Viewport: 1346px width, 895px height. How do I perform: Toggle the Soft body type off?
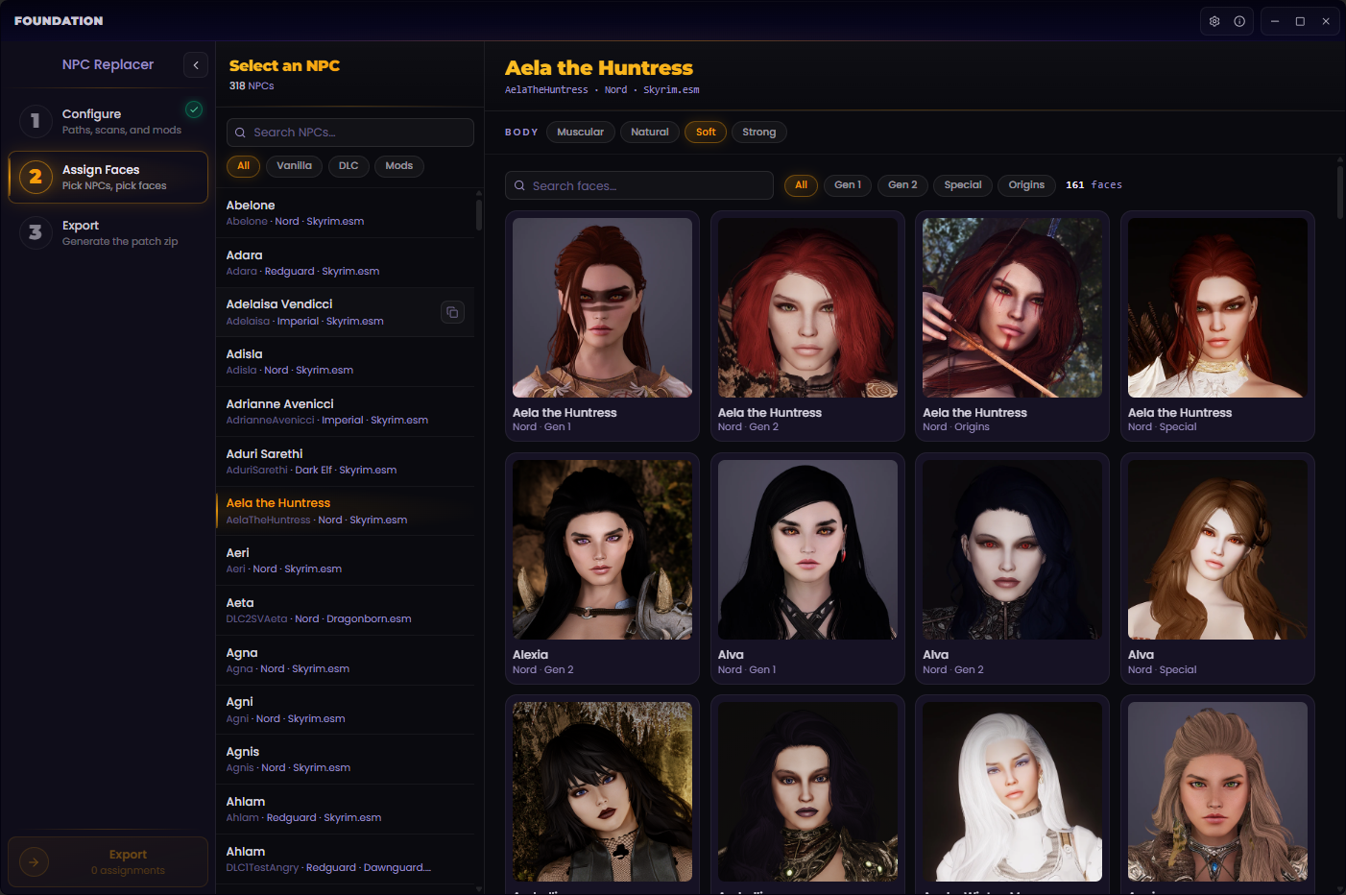706,132
